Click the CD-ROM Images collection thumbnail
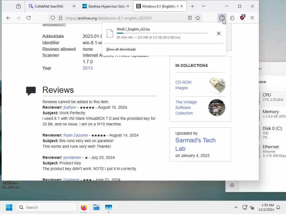This screenshot has width=286, height=214. click(x=217, y=85)
